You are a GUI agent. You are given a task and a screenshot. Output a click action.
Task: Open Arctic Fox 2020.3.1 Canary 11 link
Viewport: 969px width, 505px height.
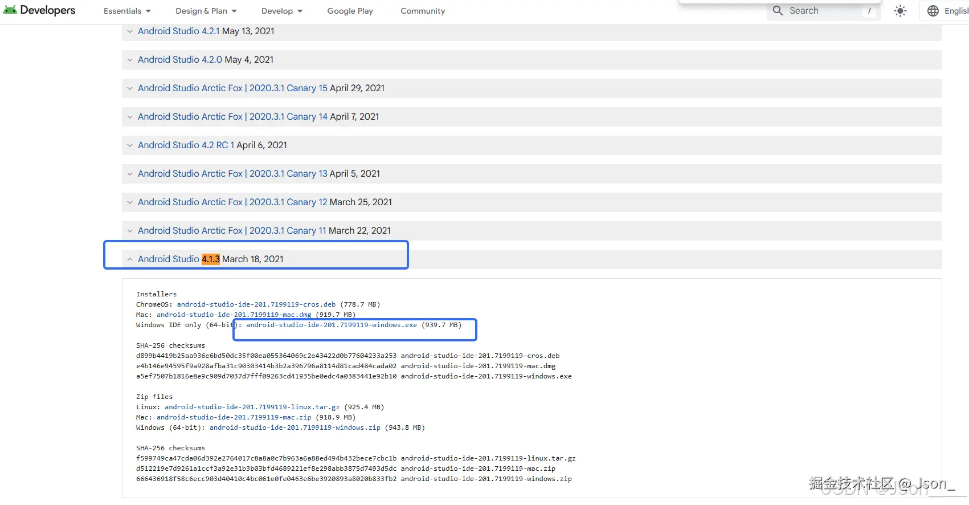[232, 230]
